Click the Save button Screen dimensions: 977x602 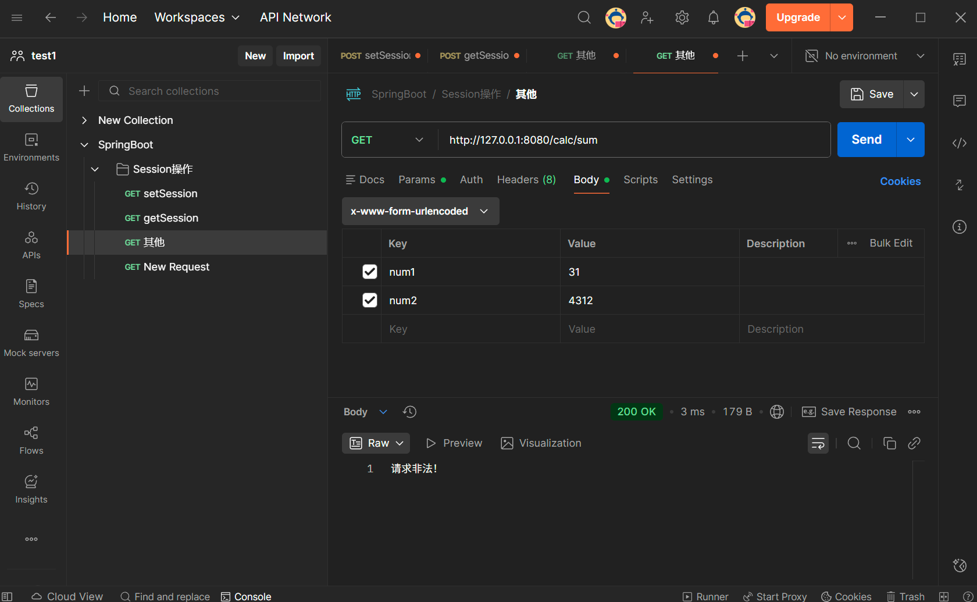click(x=872, y=94)
